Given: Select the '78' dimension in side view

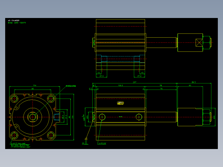Looking at the screenshot, I should tap(161, 85).
